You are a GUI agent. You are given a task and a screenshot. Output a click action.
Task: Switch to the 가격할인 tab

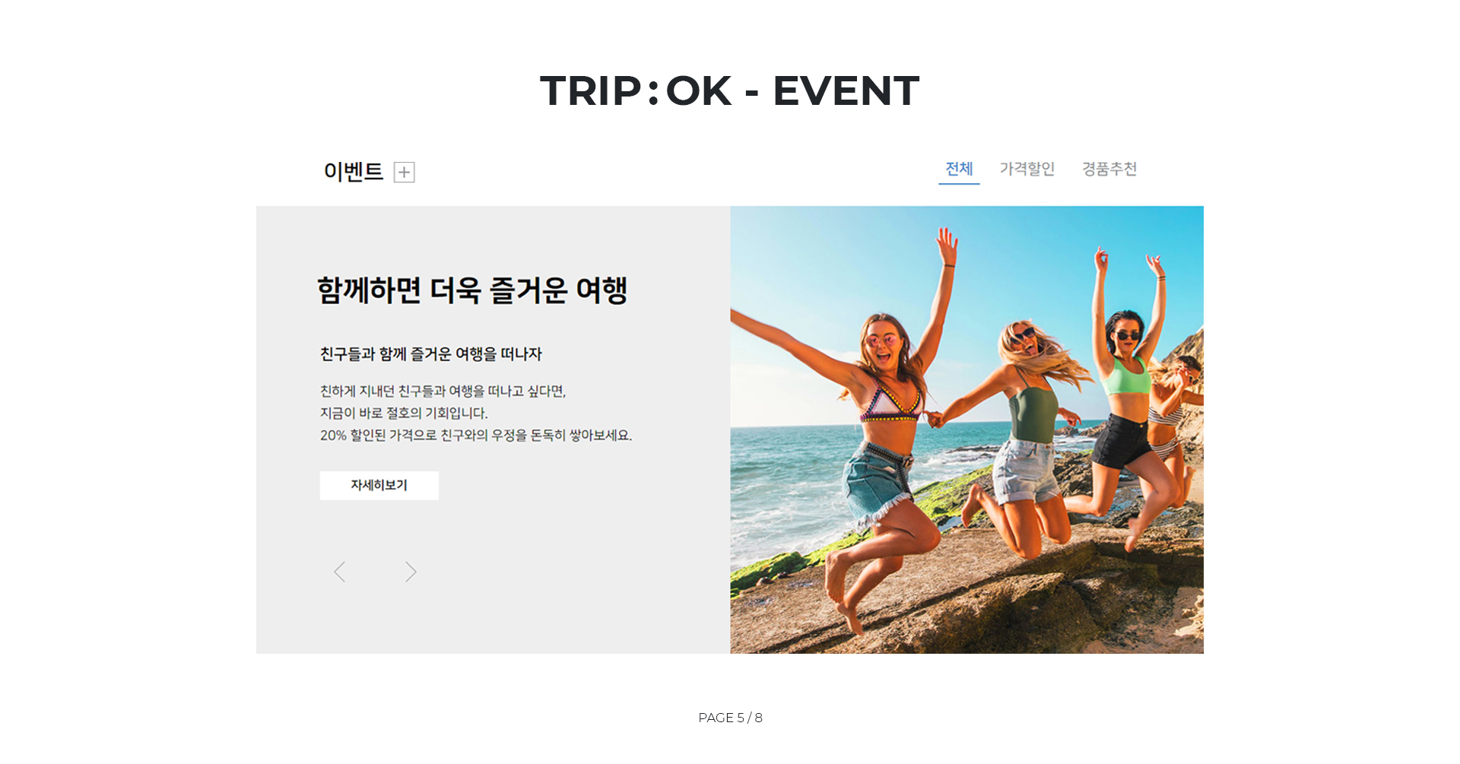(1027, 169)
